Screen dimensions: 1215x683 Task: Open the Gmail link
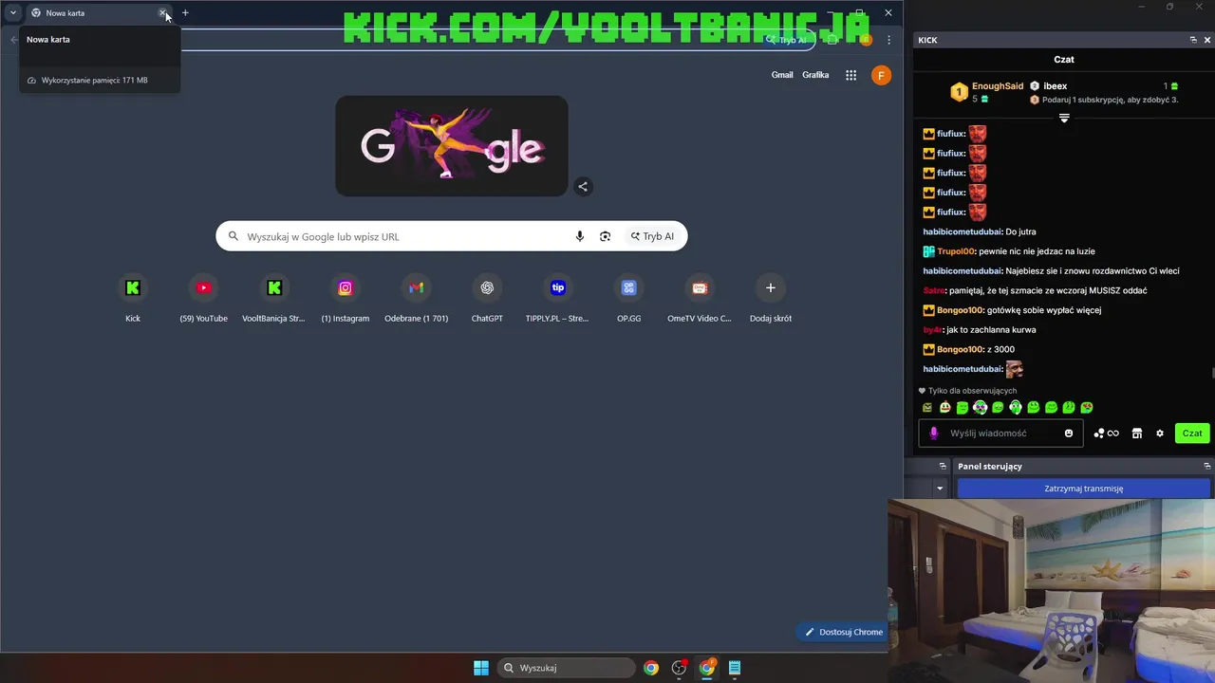click(x=782, y=75)
